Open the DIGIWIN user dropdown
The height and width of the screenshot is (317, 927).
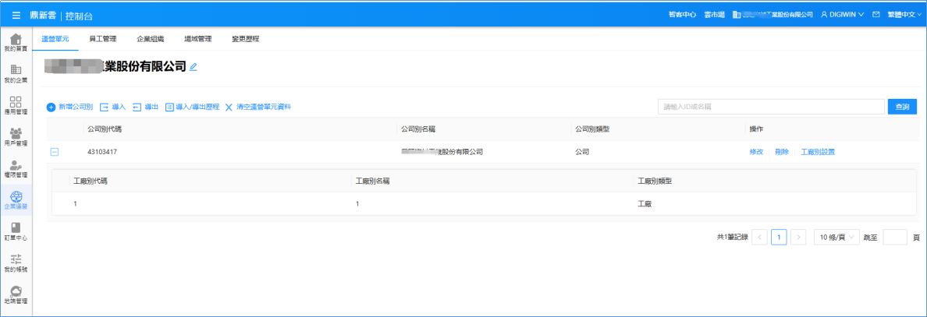pos(842,15)
